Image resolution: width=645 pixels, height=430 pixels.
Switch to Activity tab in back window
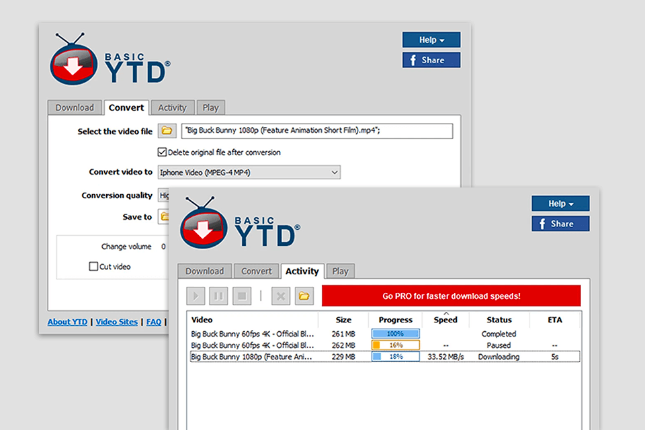(x=173, y=107)
